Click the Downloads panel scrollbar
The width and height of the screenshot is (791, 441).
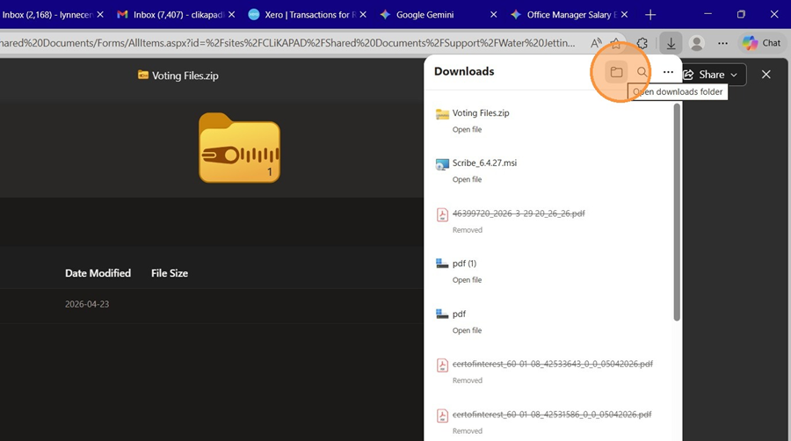pyautogui.click(x=677, y=212)
